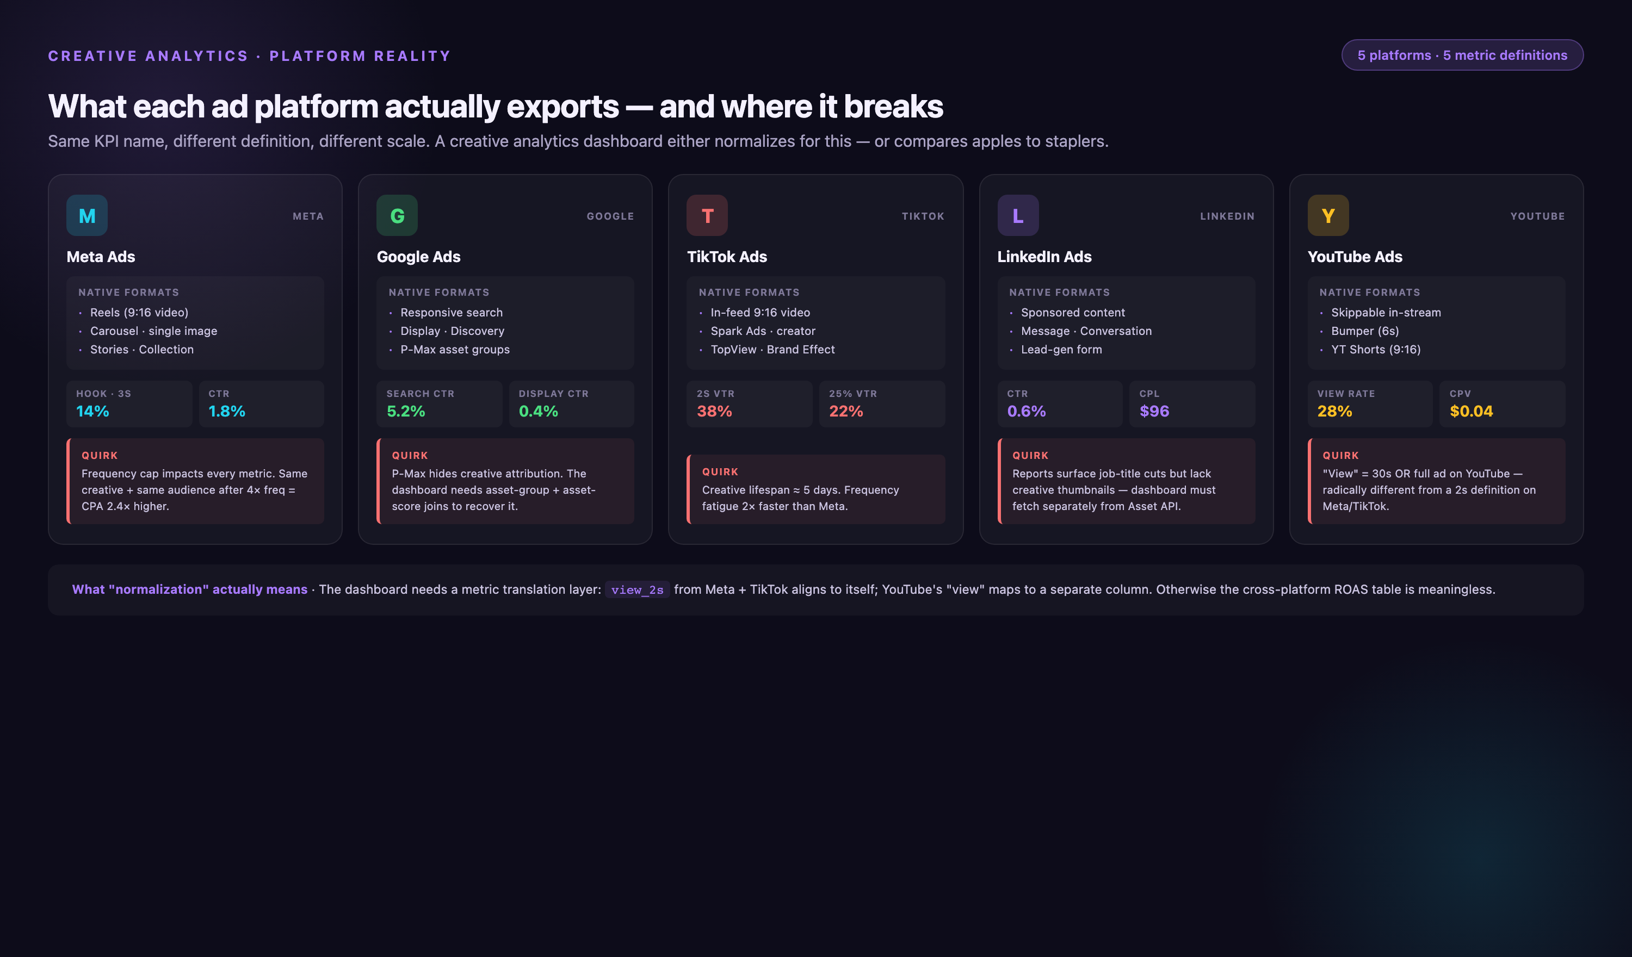Click the LinkedIn 'L' platform icon
The width and height of the screenshot is (1632, 957).
point(1018,216)
